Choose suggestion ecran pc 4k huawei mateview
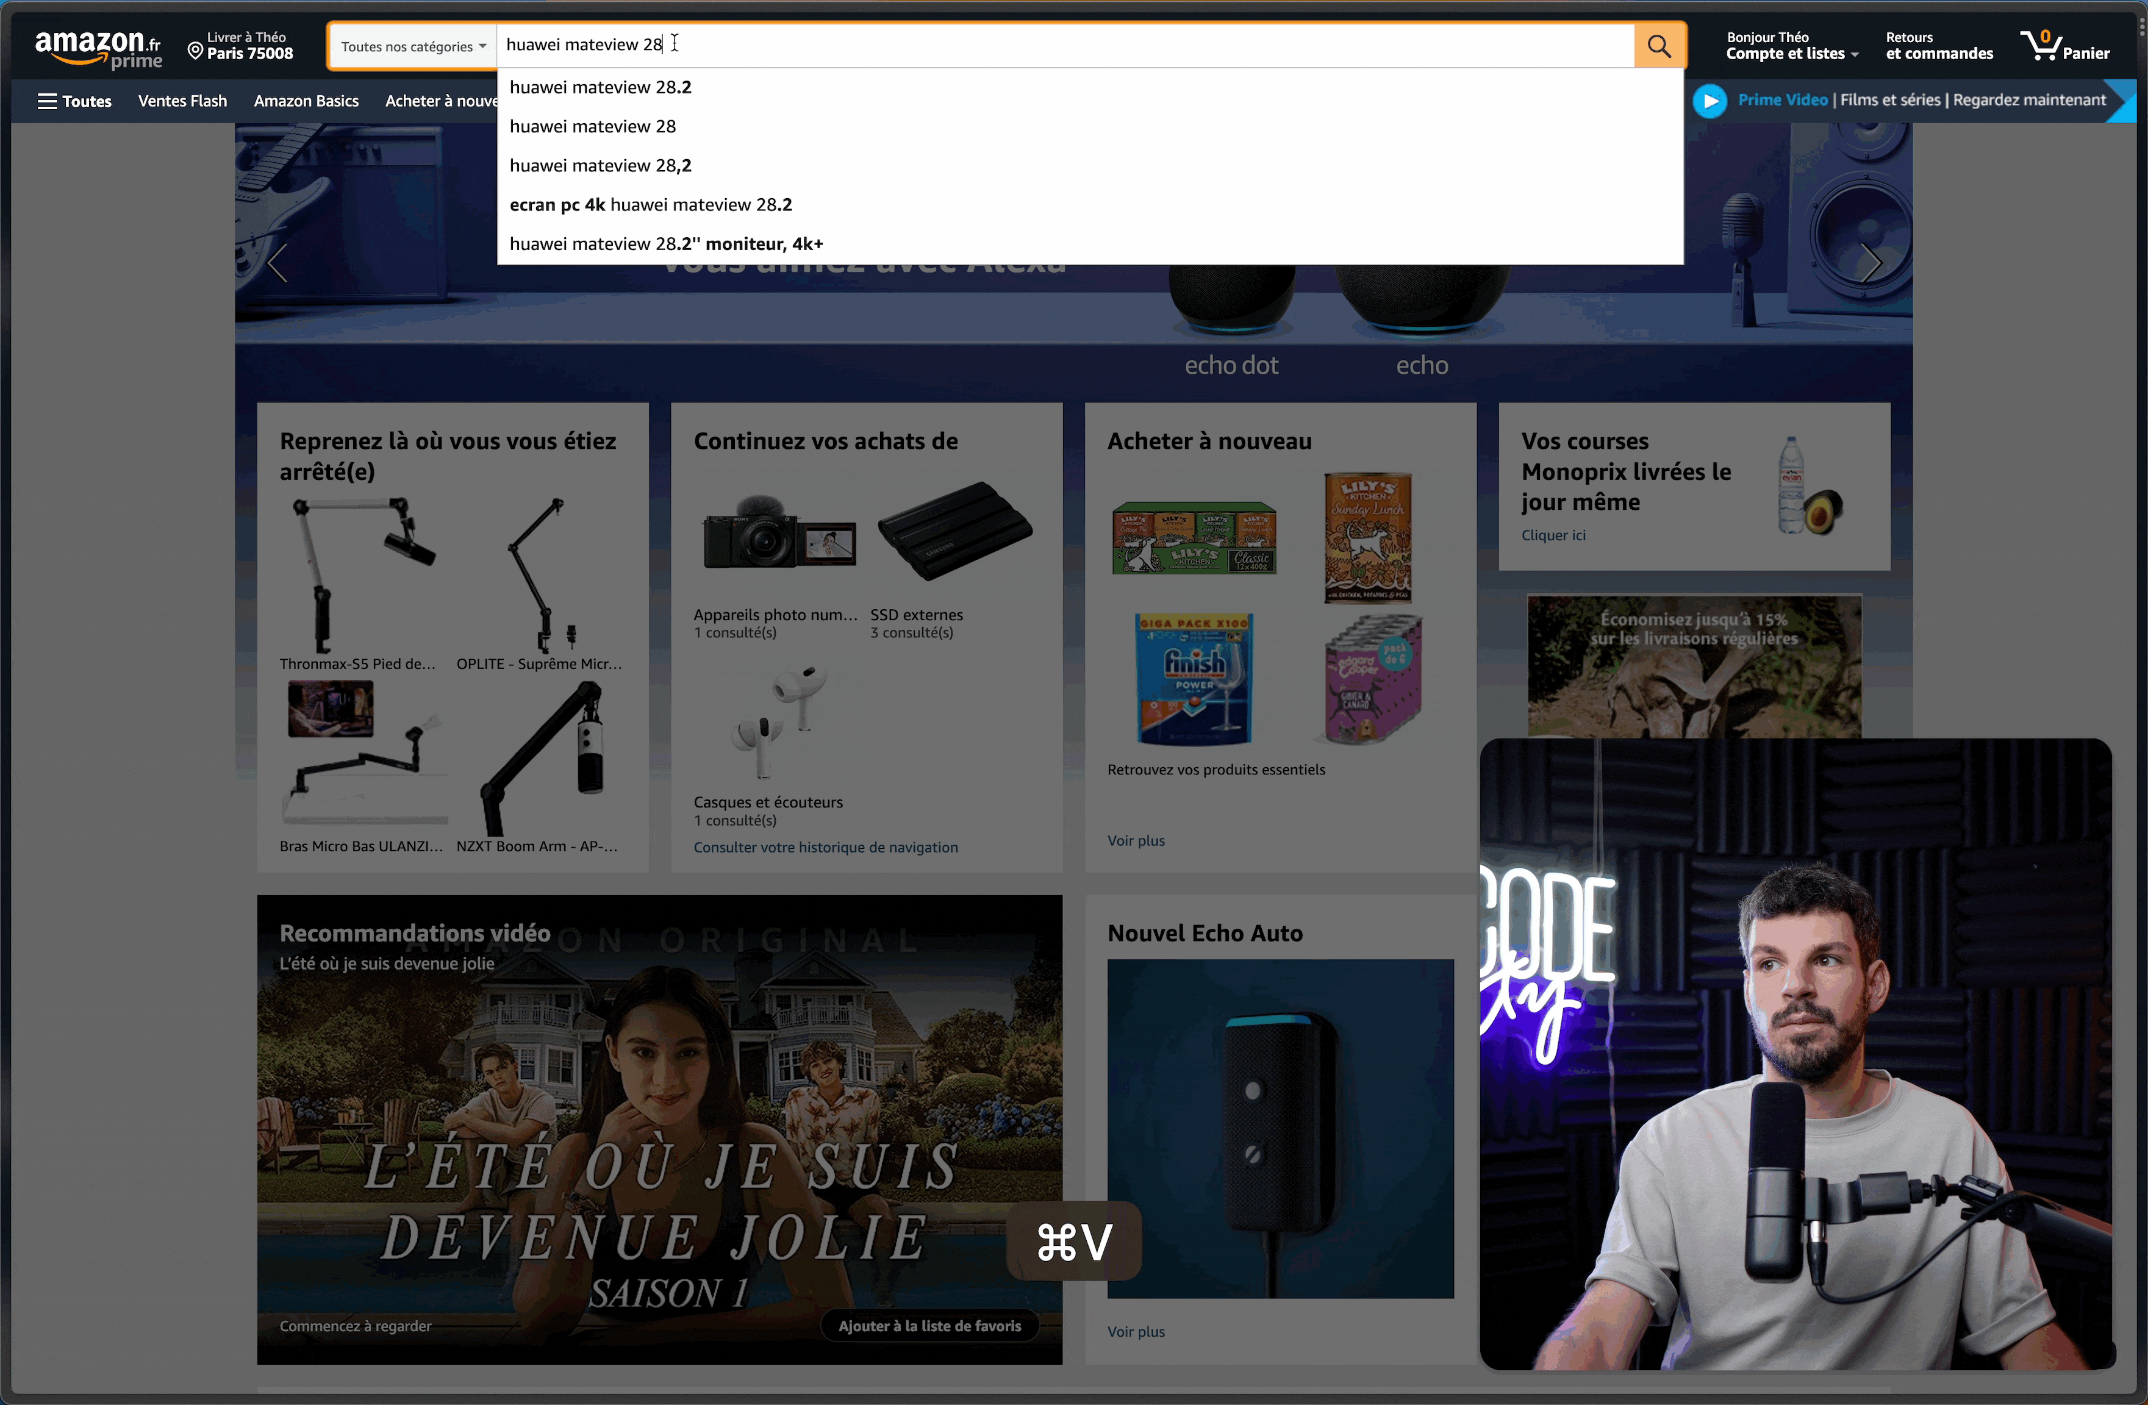The image size is (2148, 1405). (651, 205)
